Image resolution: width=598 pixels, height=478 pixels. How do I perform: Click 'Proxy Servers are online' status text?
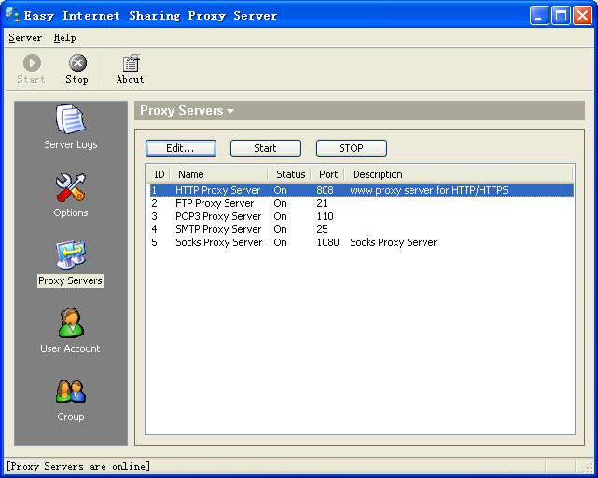tap(78, 466)
